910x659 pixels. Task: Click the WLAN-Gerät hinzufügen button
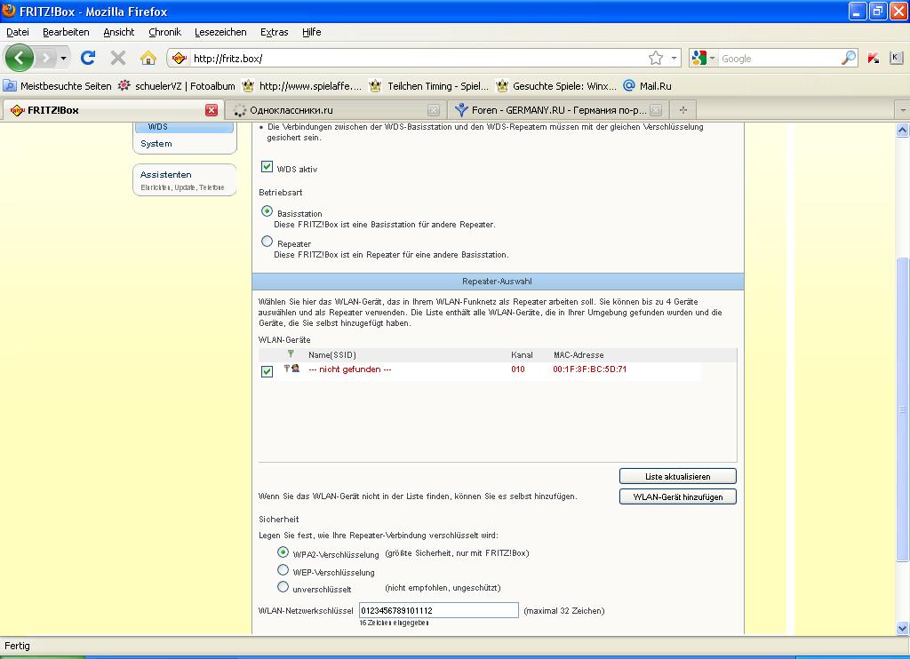tap(678, 496)
